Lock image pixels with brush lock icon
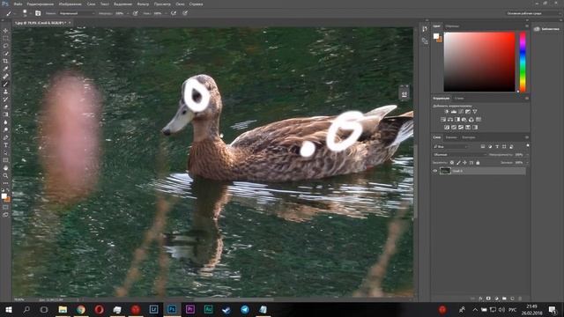Image resolution: width=564 pixels, height=317 pixels. [x=458, y=163]
